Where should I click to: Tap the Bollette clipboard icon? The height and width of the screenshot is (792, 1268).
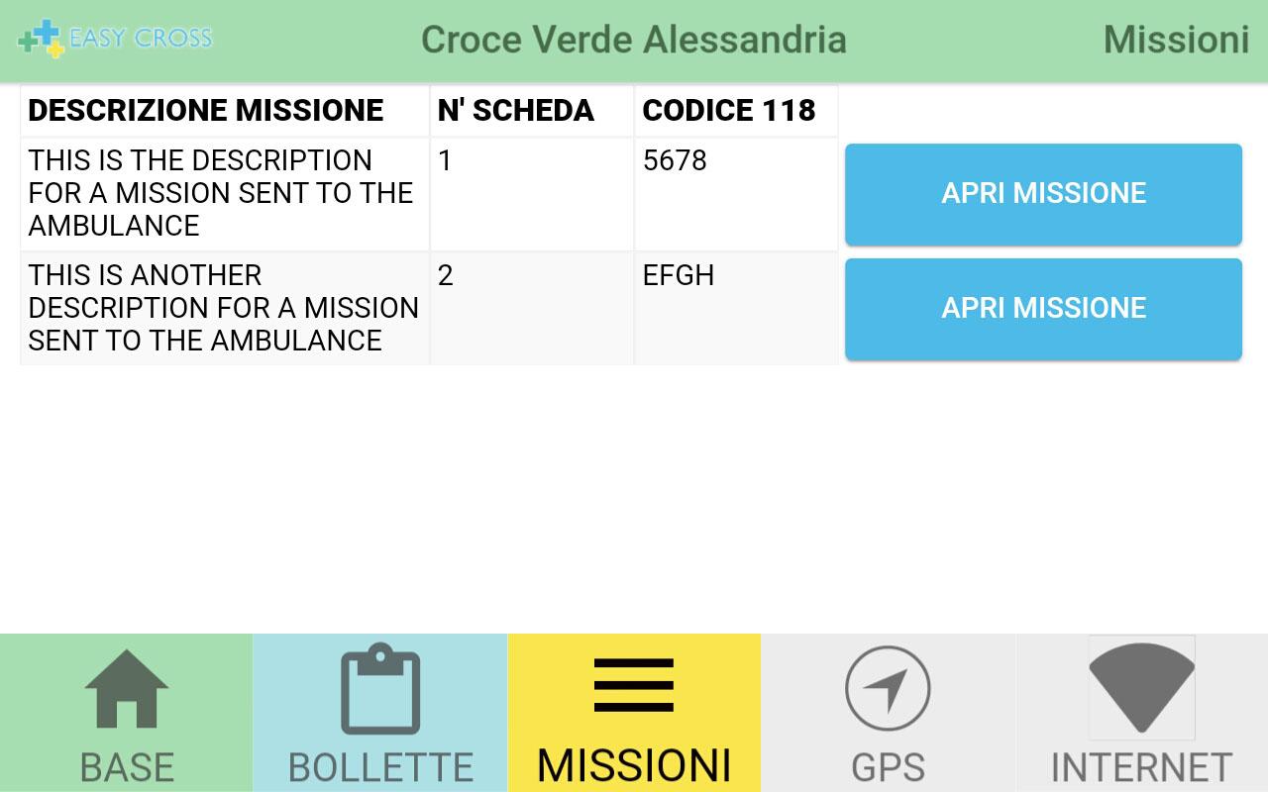pyautogui.click(x=380, y=689)
